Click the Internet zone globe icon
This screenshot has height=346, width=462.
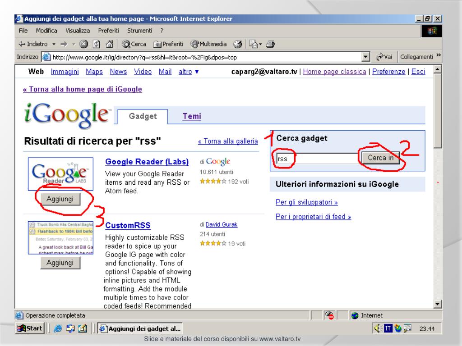coord(355,315)
